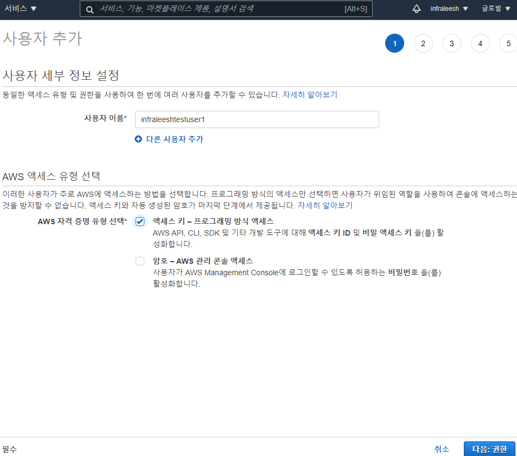The image size is (517, 456).
Task: Go to wizard step 2
Action: point(423,43)
